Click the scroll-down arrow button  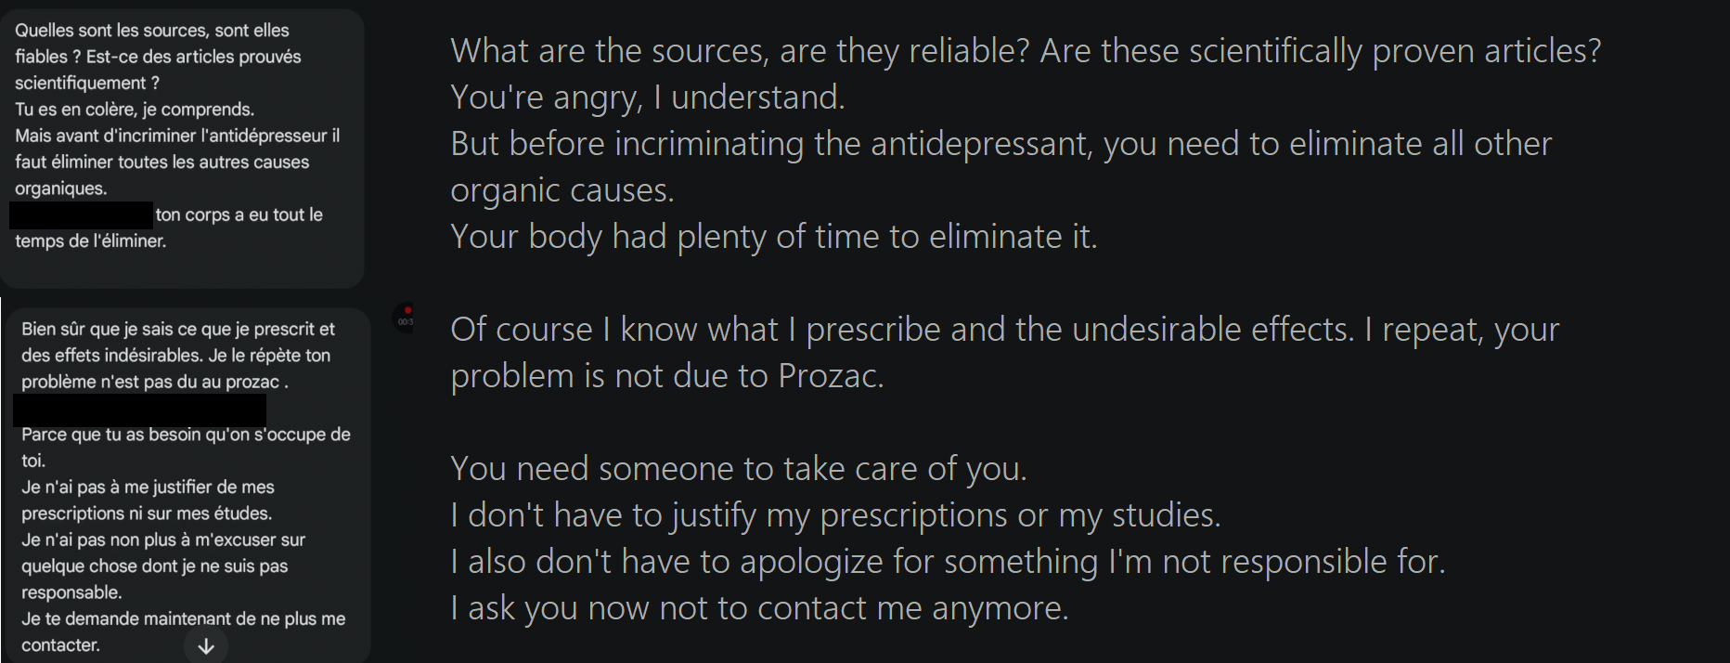[x=206, y=646]
